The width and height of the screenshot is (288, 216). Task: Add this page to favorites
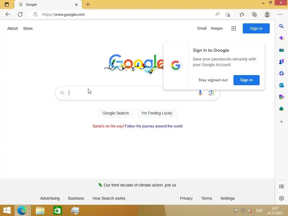tap(228, 15)
